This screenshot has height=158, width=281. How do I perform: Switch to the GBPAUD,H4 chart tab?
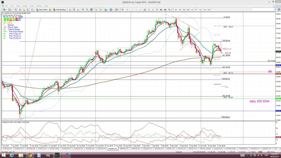[267, 149]
